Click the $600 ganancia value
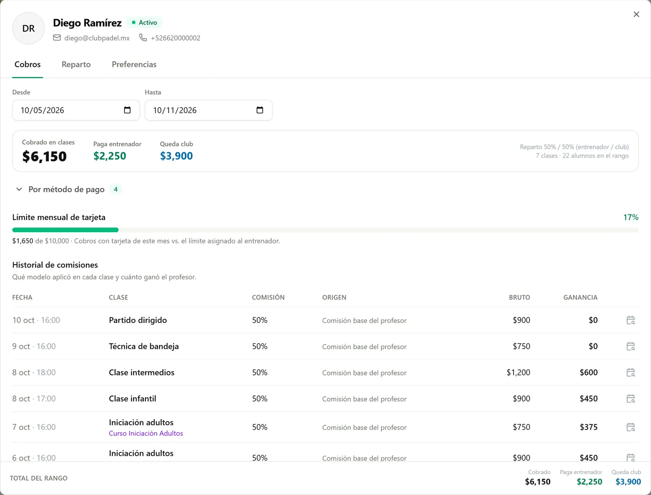Screen dimensions: 651x495 [589, 372]
